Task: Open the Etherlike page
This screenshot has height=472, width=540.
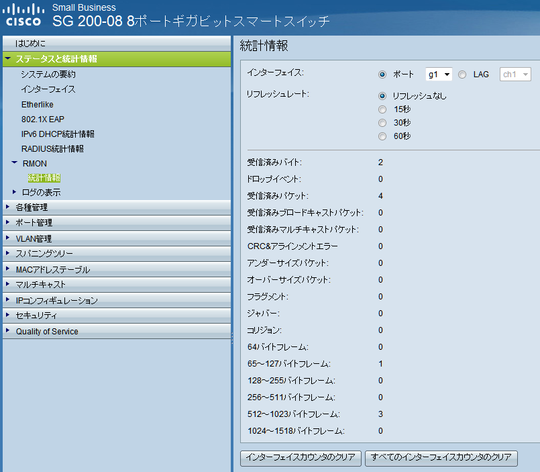Action: pos(37,105)
